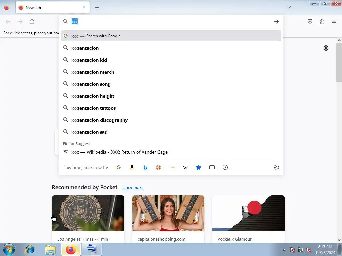Search this time with Wikipedia icon
The height and width of the screenshot is (256, 342).
pyautogui.click(x=185, y=167)
